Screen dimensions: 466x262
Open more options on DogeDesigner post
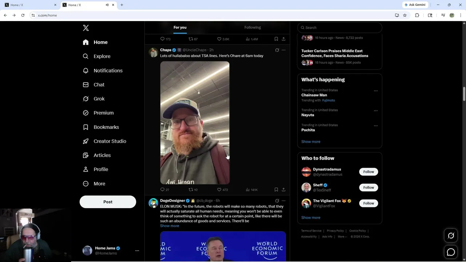point(284,201)
